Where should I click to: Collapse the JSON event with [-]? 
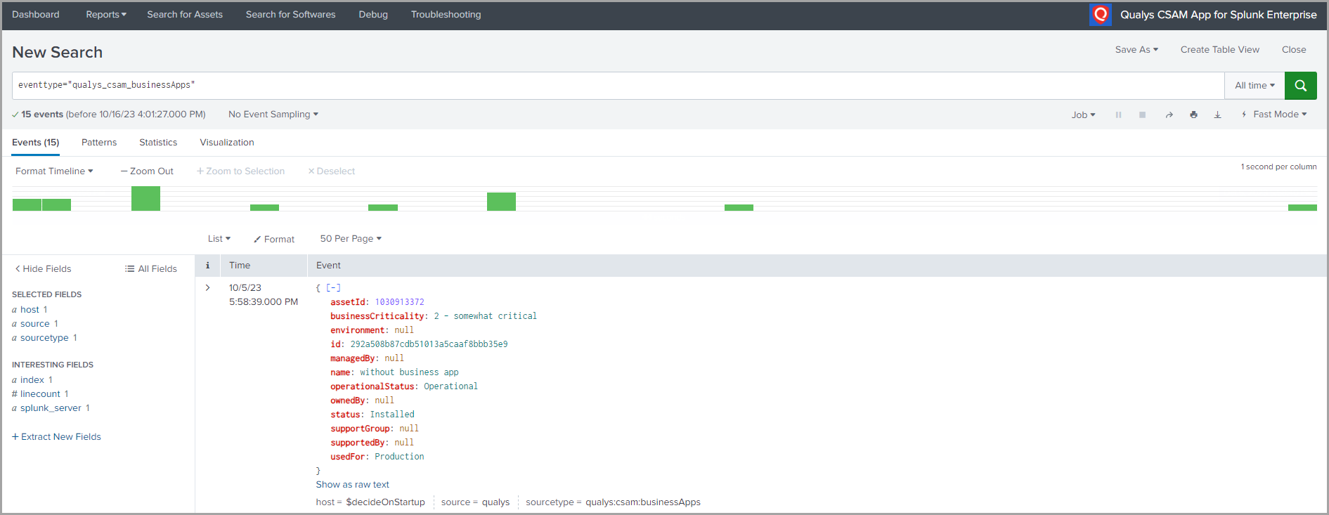point(333,287)
